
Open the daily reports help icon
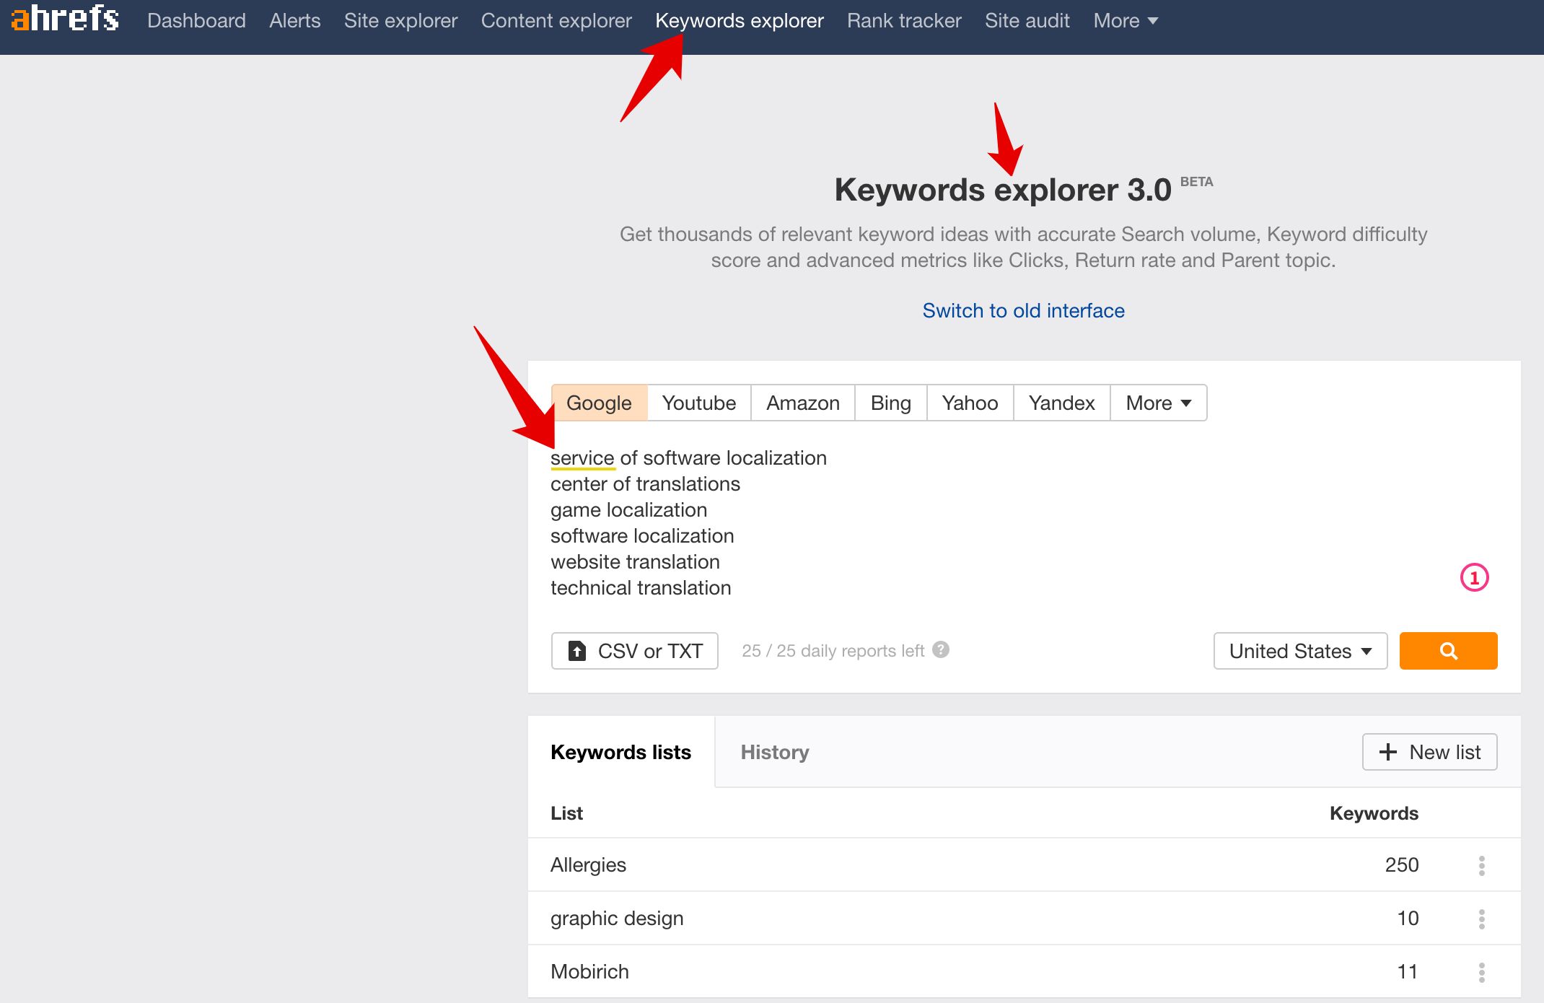[x=941, y=649]
